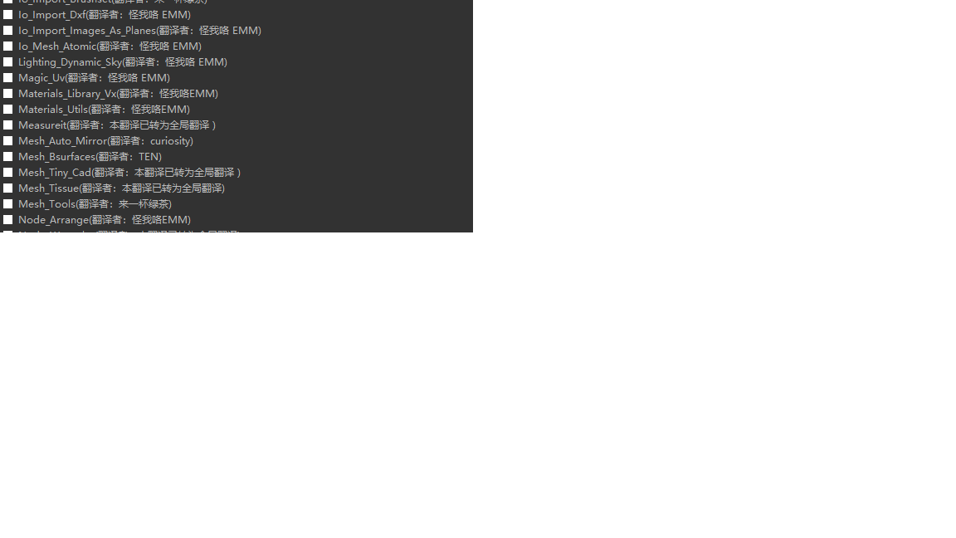The height and width of the screenshot is (538, 956).
Task: Enable the Magic_Uv checkbox
Action: (8, 78)
